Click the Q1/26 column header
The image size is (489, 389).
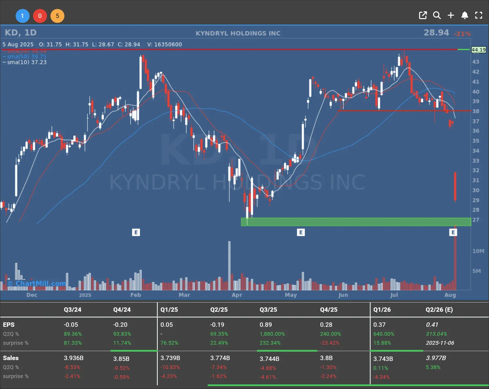point(382,309)
